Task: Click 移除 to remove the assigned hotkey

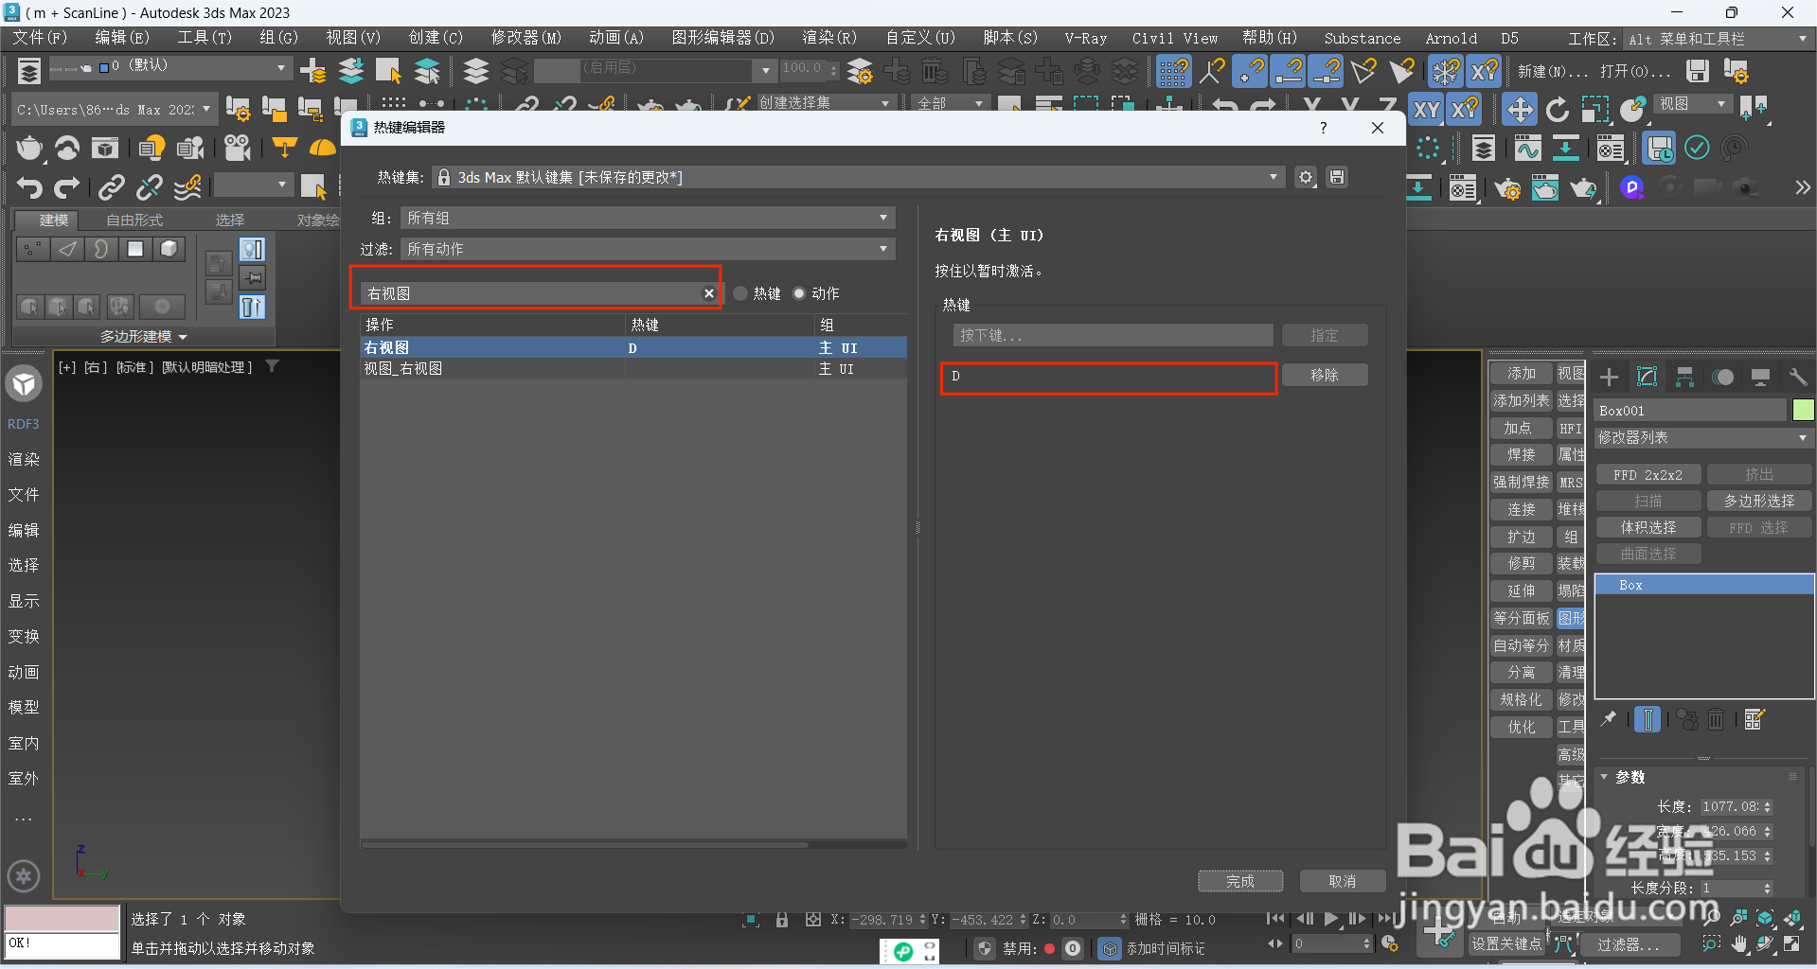Action: pyautogui.click(x=1324, y=375)
